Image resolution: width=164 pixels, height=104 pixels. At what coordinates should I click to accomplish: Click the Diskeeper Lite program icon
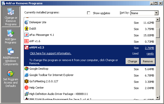click(x=26, y=22)
